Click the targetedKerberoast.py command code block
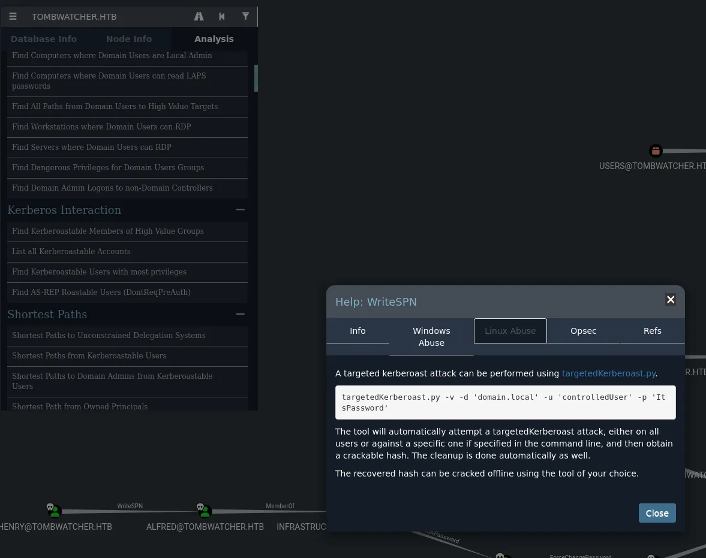 pos(505,402)
